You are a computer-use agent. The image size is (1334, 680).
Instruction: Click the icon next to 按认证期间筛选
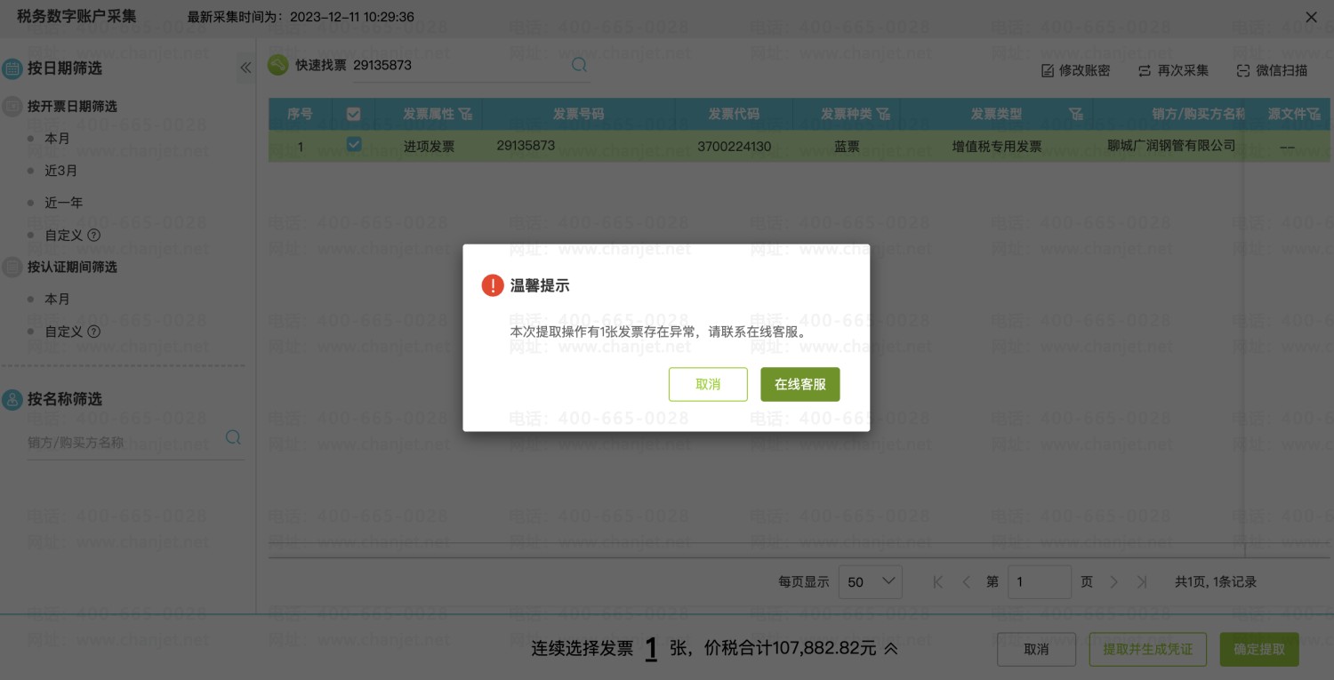click(12, 267)
